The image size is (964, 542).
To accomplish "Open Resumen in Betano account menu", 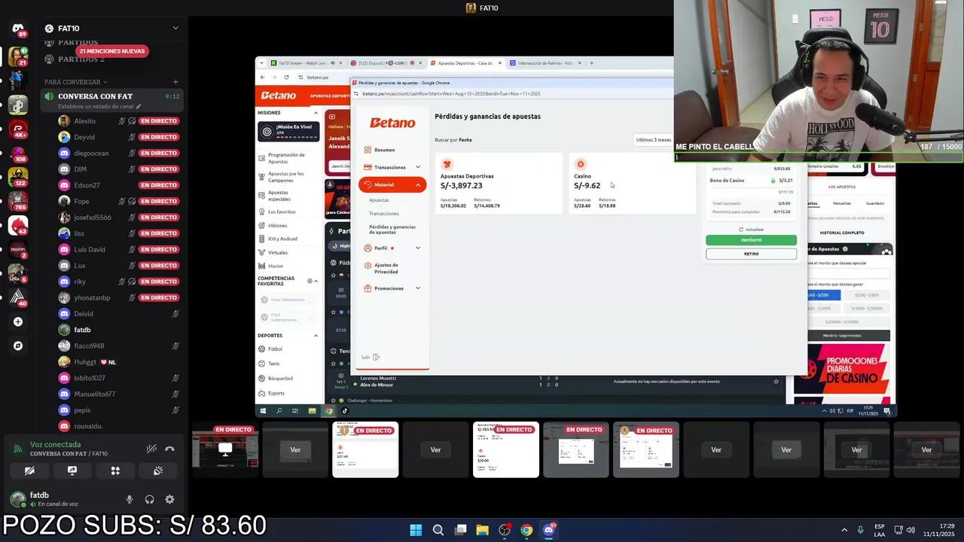I will 384,150.
